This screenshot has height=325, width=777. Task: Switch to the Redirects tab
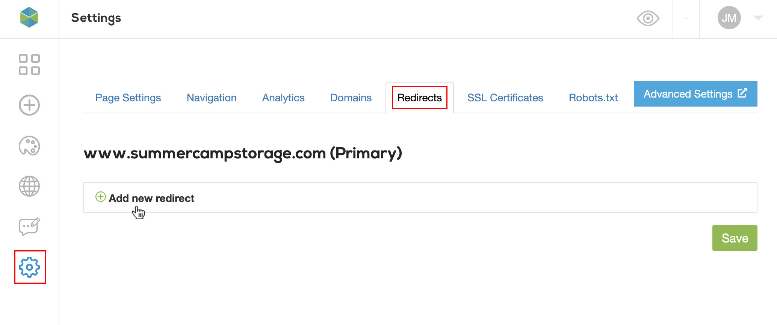tap(419, 98)
